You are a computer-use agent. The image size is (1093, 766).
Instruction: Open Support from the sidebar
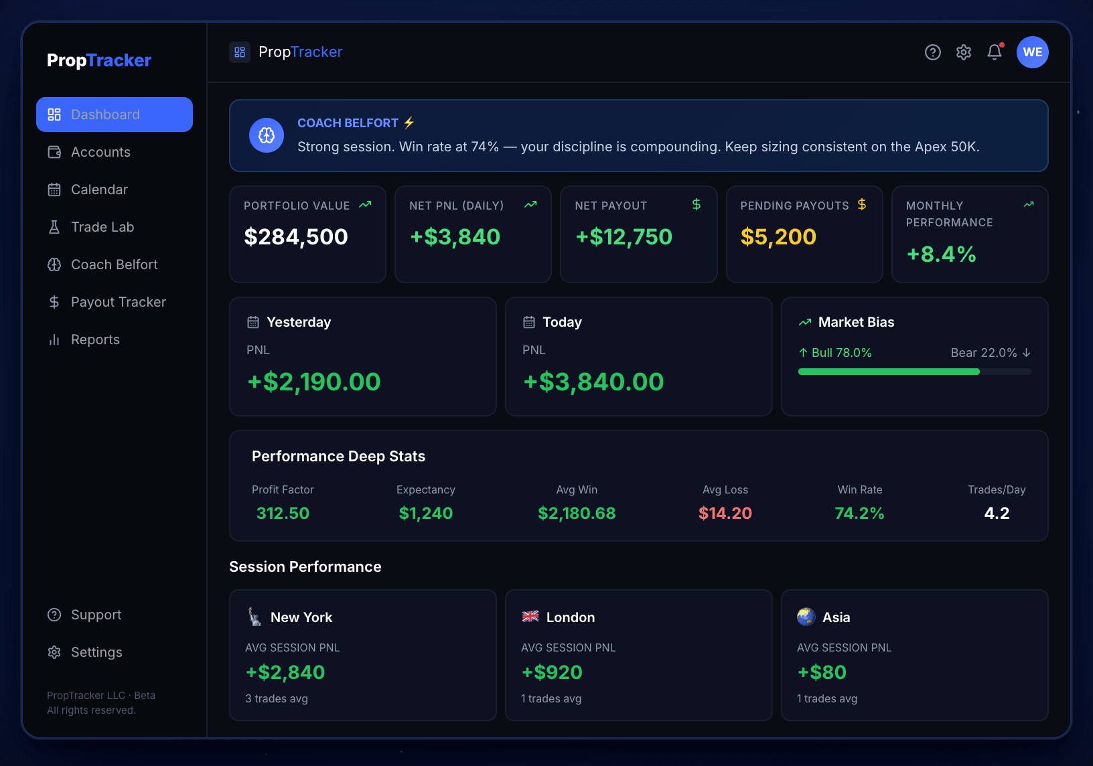click(96, 615)
